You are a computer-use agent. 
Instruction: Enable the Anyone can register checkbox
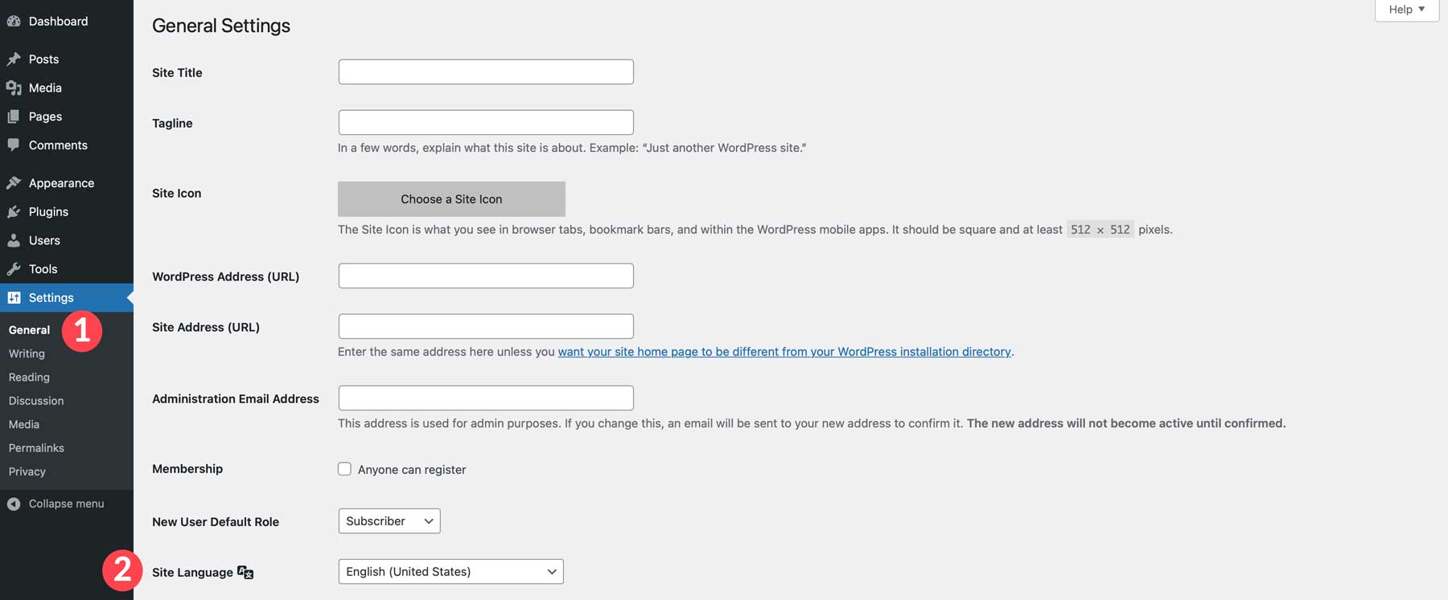tap(344, 469)
